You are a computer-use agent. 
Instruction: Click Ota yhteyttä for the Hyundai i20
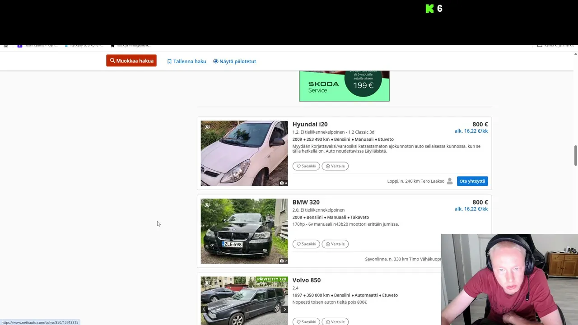[472, 181]
